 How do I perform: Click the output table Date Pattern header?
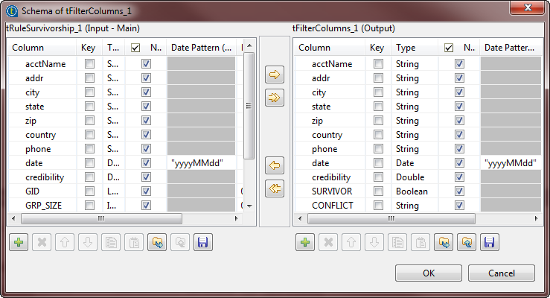tap(511, 48)
